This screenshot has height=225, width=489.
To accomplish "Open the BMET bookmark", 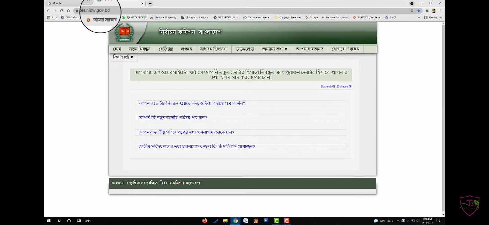I will (x=391, y=17).
